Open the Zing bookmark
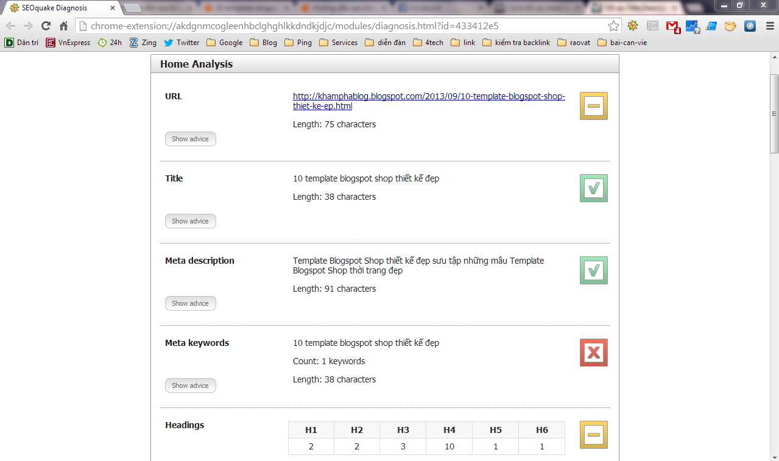The width and height of the screenshot is (779, 461). click(x=143, y=43)
